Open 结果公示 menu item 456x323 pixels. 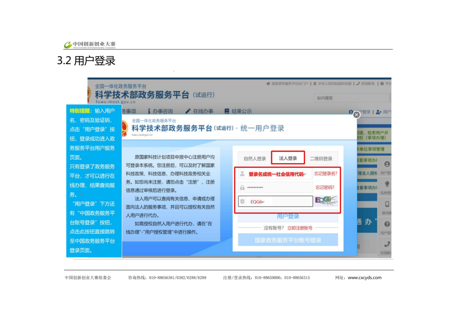(238, 111)
